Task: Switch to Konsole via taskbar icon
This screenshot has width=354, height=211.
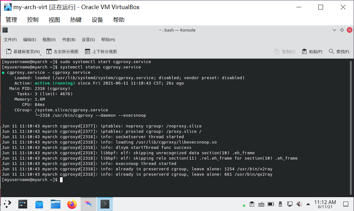Action: point(105,204)
